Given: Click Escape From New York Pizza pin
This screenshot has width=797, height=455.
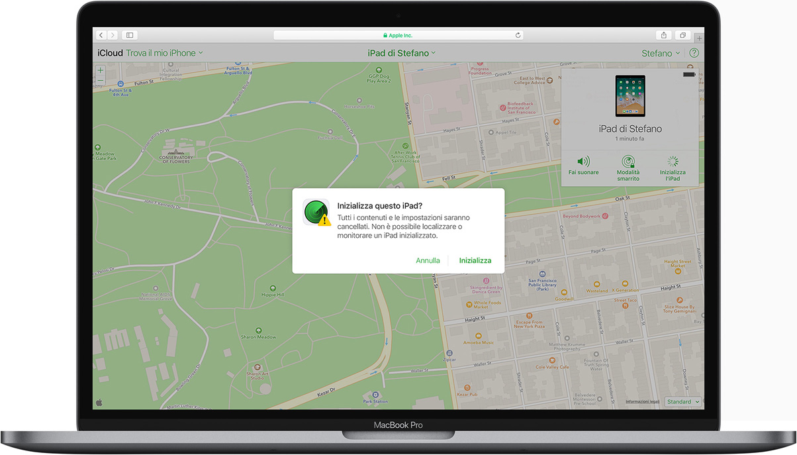Looking at the screenshot, I should [529, 316].
